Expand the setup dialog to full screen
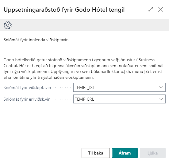 [x=151, y=9]
